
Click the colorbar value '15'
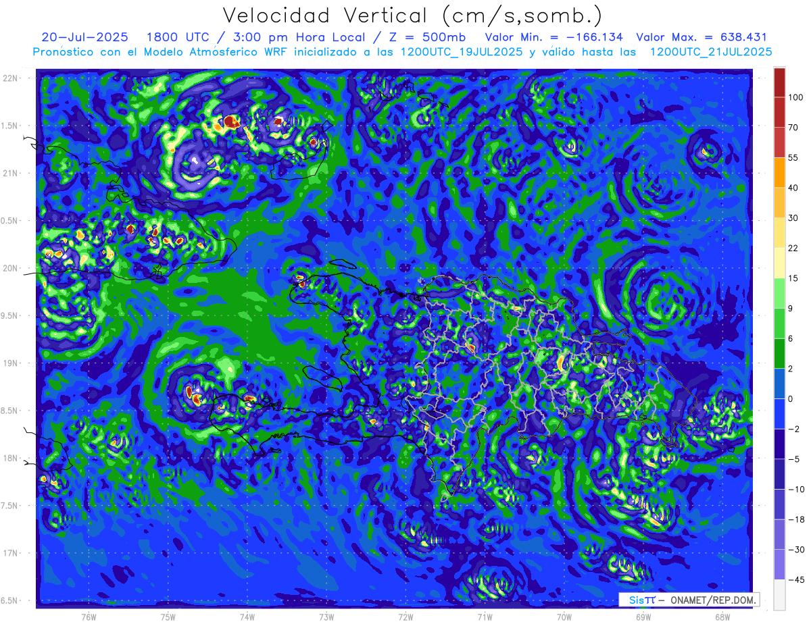coord(793,278)
